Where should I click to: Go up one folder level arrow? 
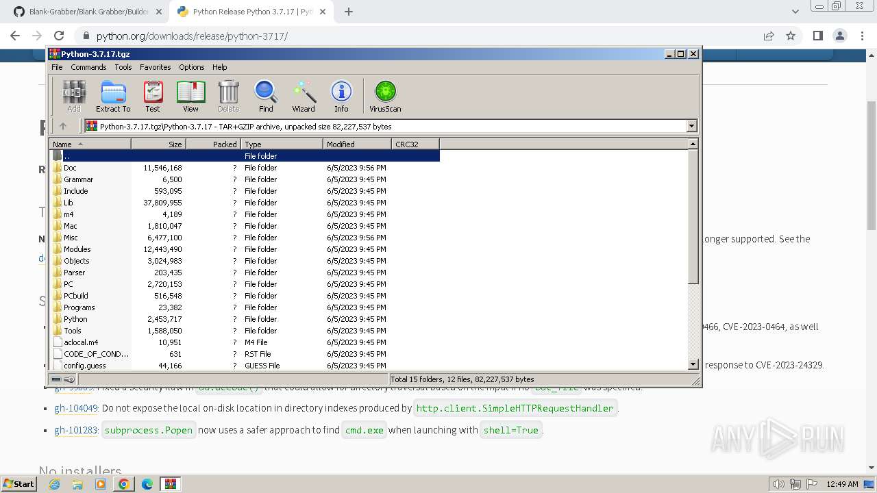[63, 126]
